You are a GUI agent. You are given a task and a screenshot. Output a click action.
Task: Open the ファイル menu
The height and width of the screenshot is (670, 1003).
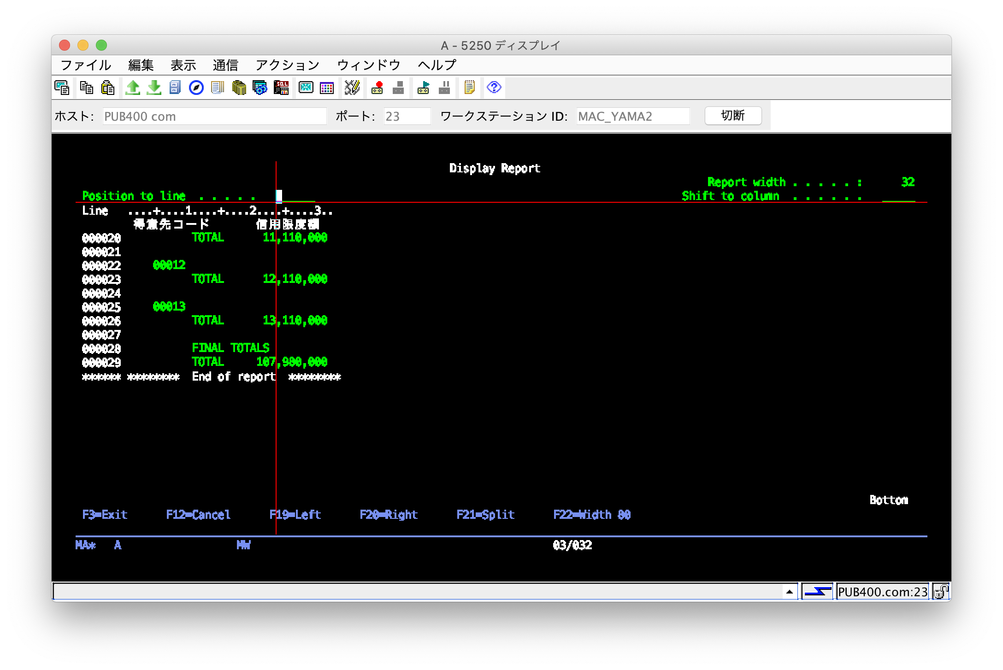(86, 65)
